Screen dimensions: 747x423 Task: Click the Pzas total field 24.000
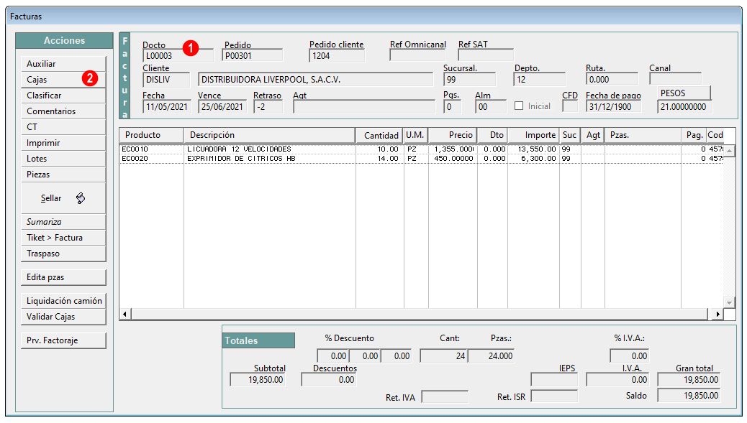click(492, 356)
